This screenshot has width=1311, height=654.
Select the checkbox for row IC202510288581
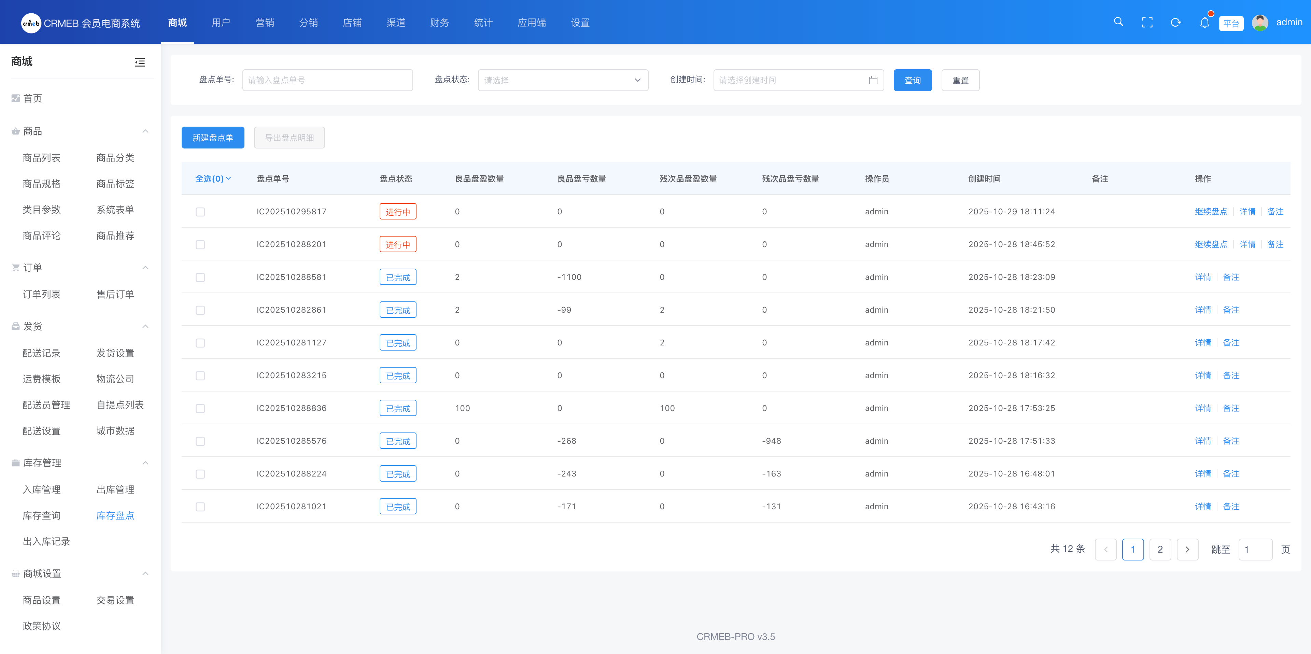200,278
